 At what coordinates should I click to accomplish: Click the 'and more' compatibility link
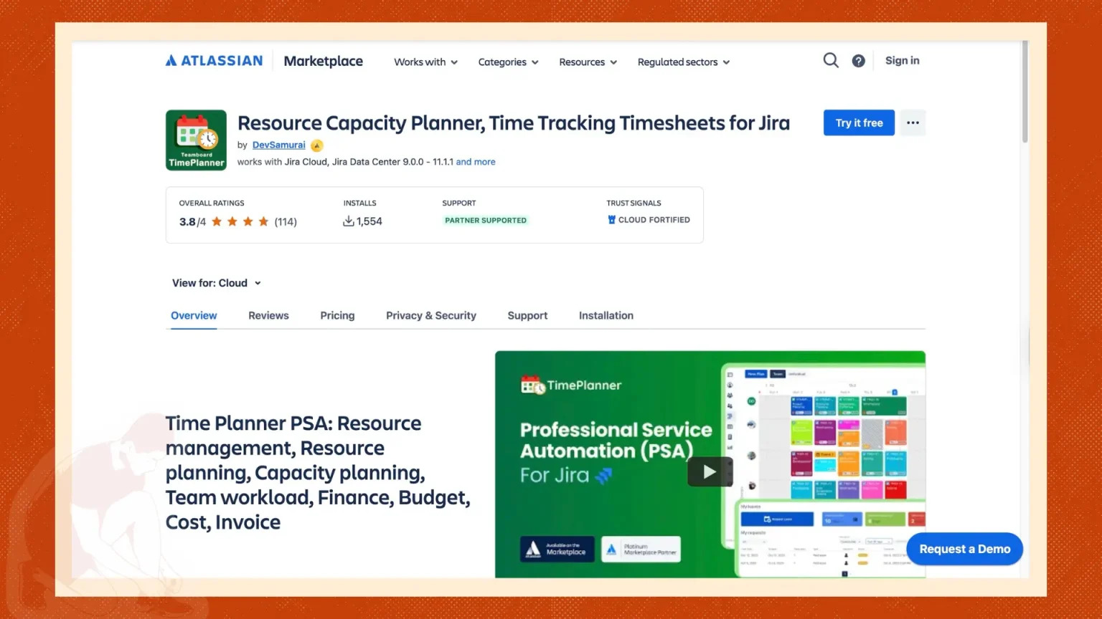pyautogui.click(x=476, y=162)
